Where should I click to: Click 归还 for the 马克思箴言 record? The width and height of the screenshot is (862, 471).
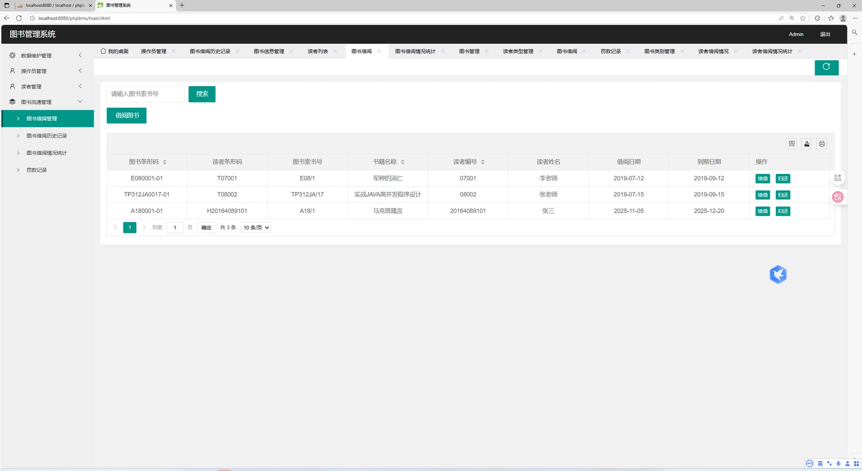coord(783,211)
